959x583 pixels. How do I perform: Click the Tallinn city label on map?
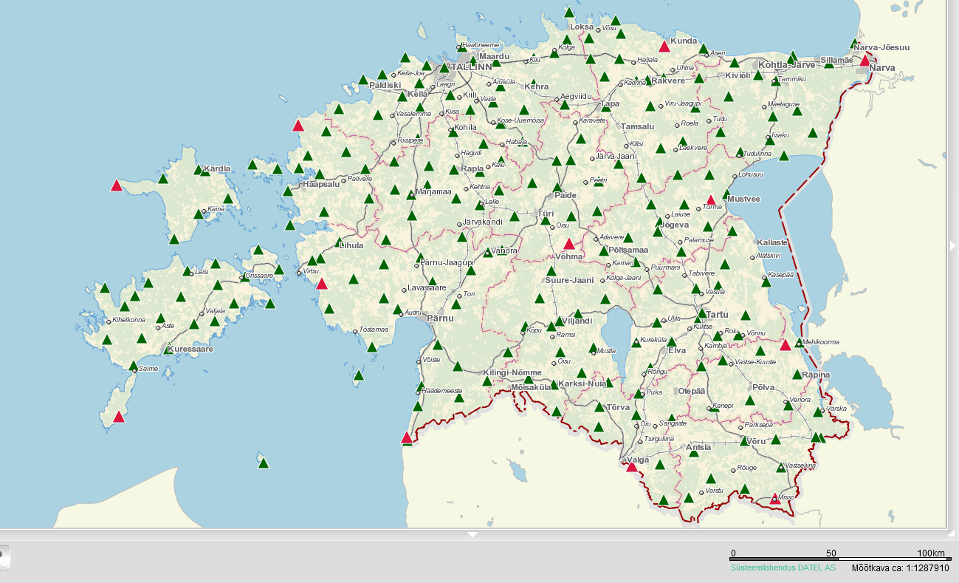[471, 67]
